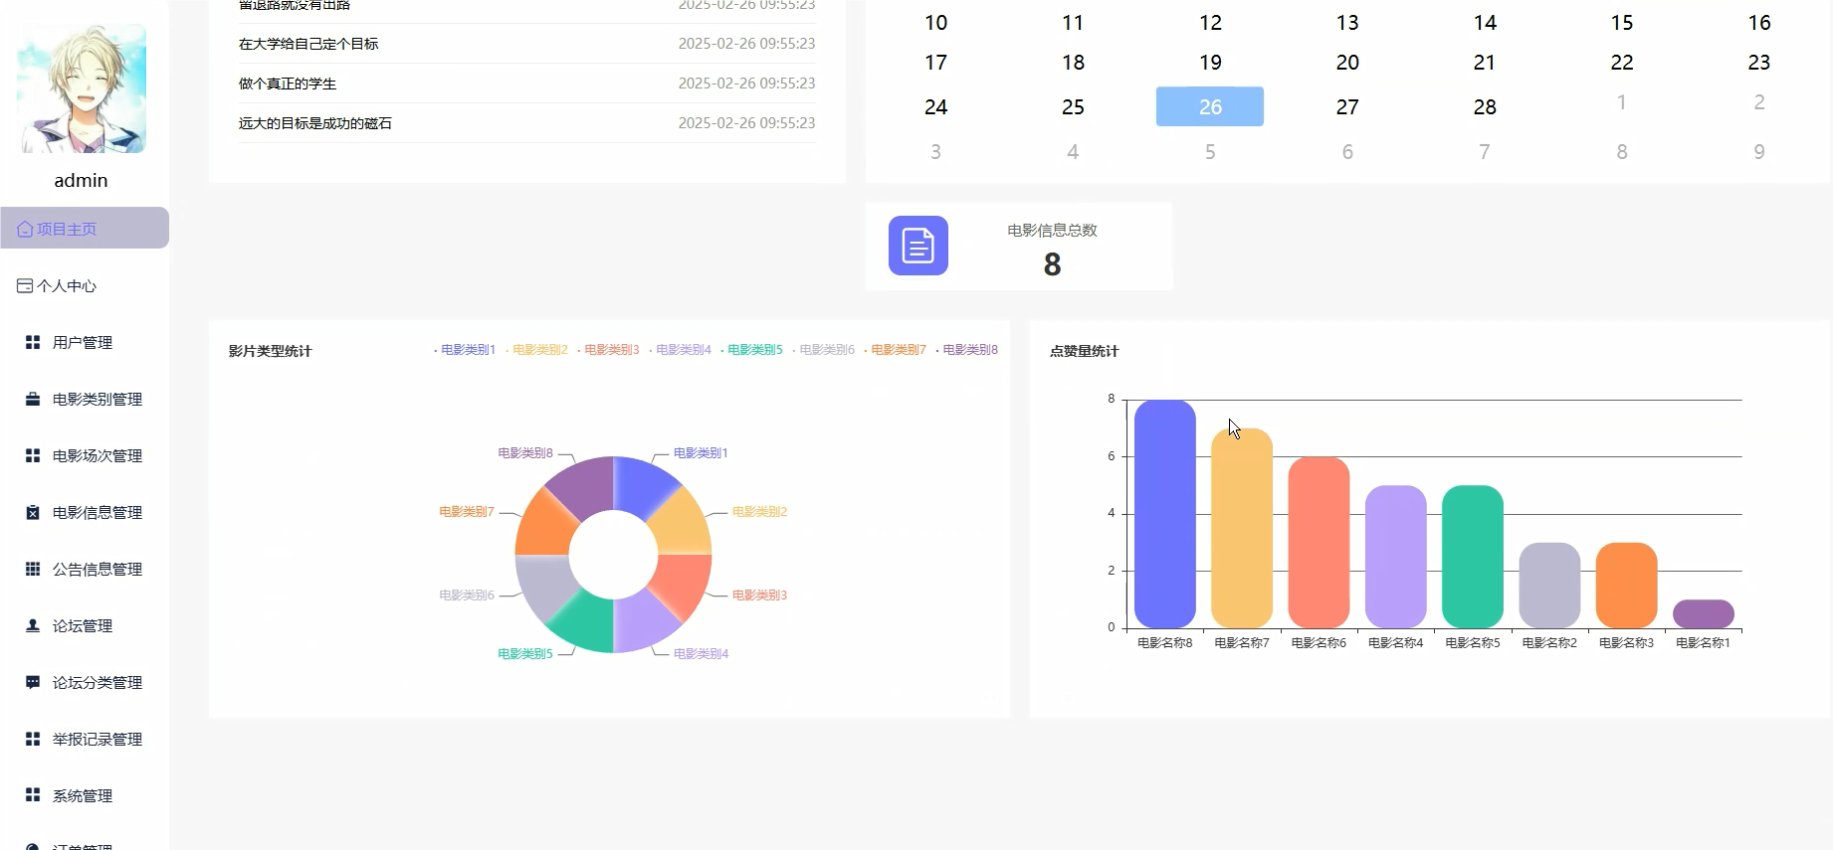This screenshot has height=850, width=1833.
Task: Open announcement 做个真正的学生
Action: point(288,84)
